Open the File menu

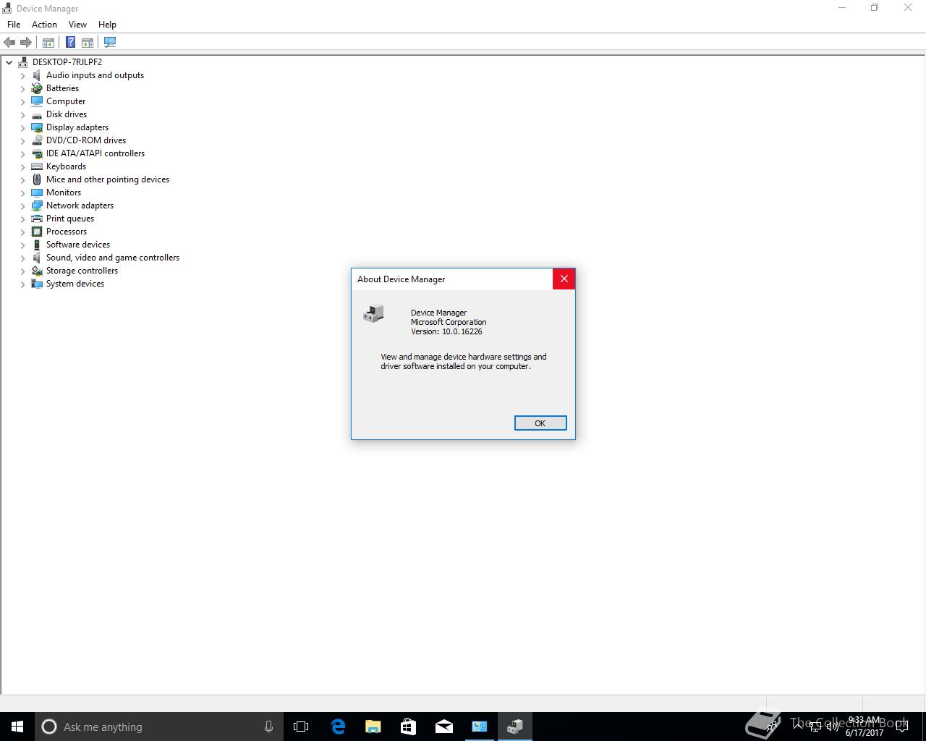(x=14, y=25)
